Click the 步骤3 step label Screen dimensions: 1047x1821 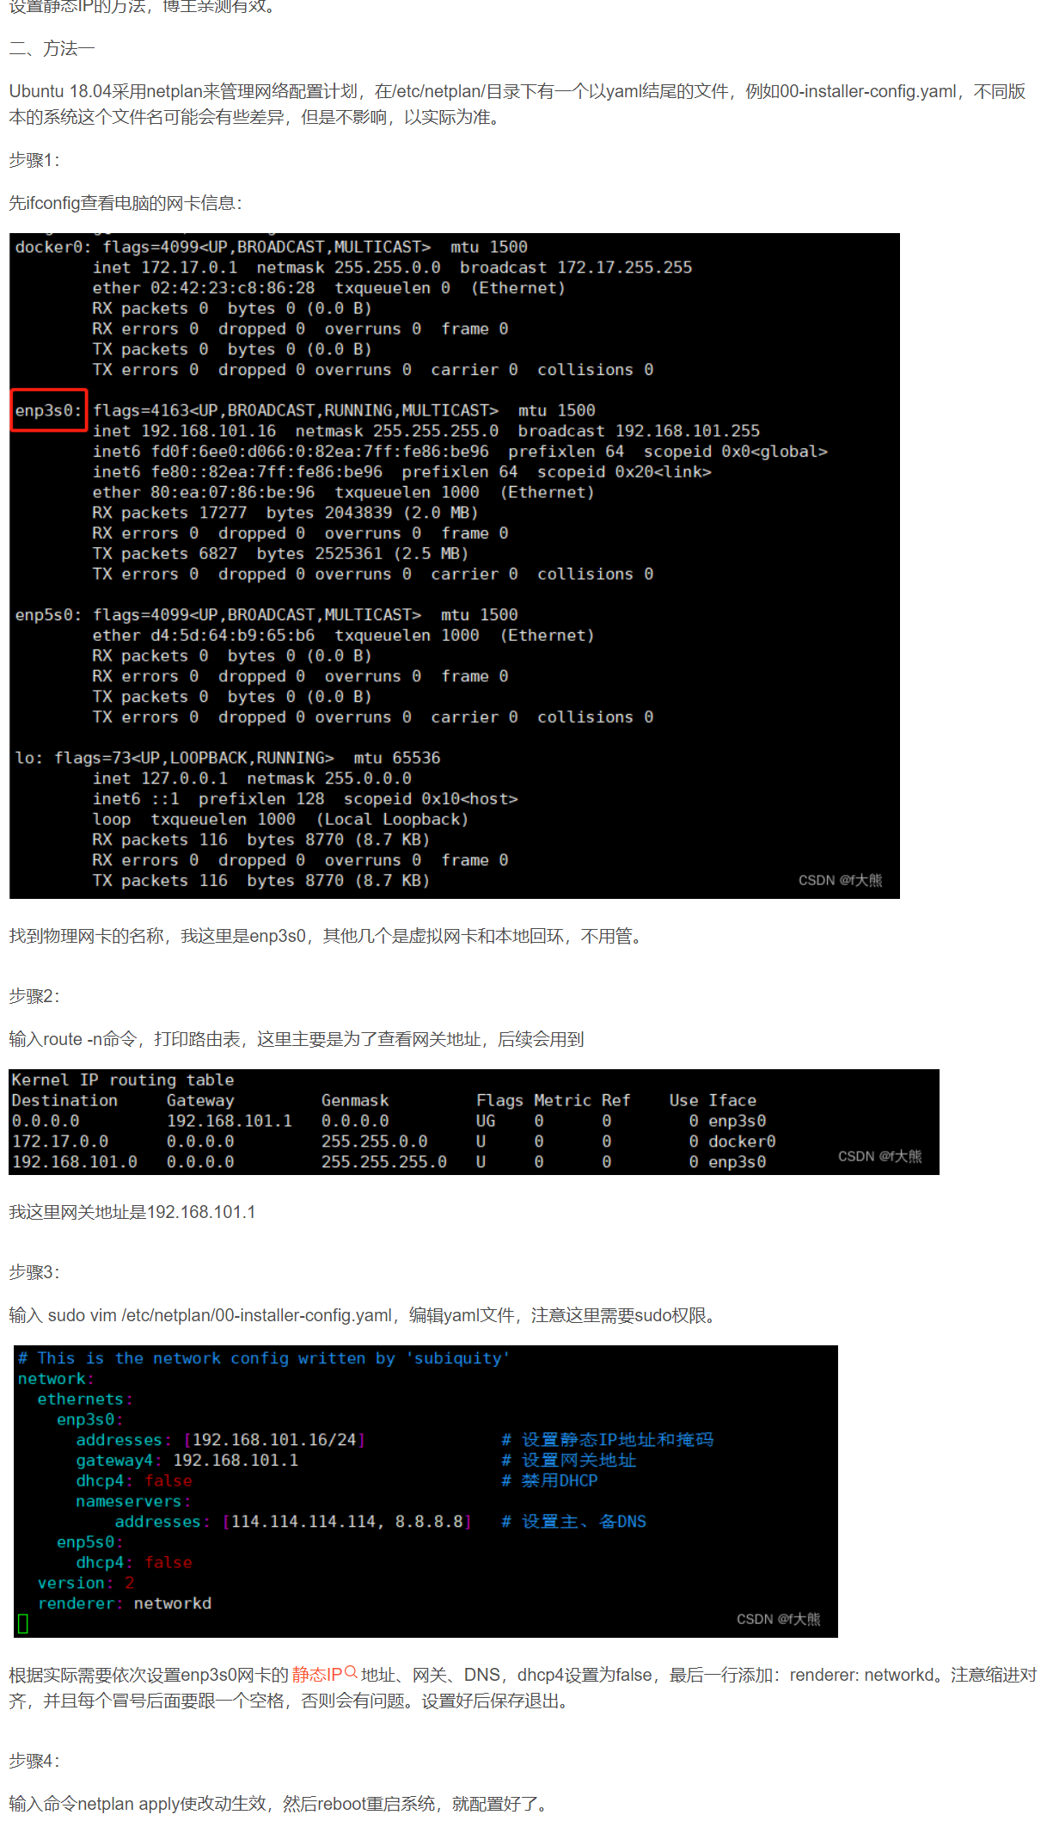(34, 1272)
